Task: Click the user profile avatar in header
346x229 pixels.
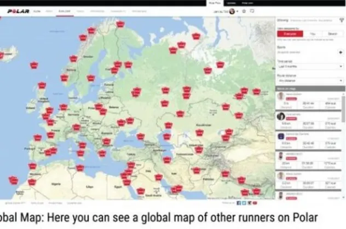Action: click(232, 11)
